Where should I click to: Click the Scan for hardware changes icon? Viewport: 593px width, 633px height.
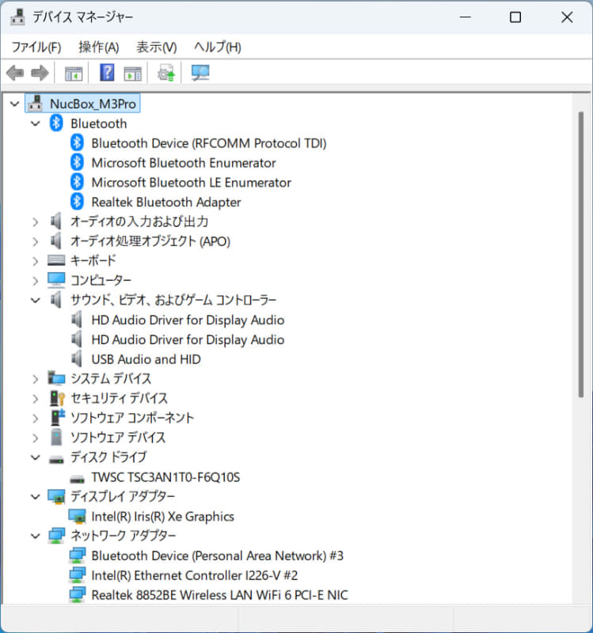point(200,73)
